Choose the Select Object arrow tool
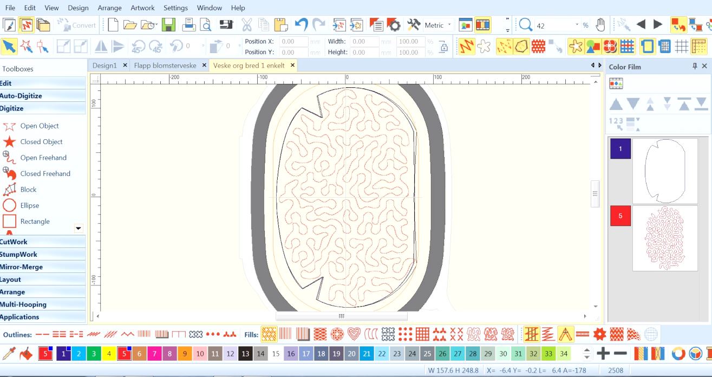This screenshot has height=377, width=712. pyautogui.click(x=9, y=47)
